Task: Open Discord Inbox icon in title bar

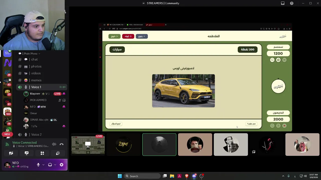Action: (283, 3)
